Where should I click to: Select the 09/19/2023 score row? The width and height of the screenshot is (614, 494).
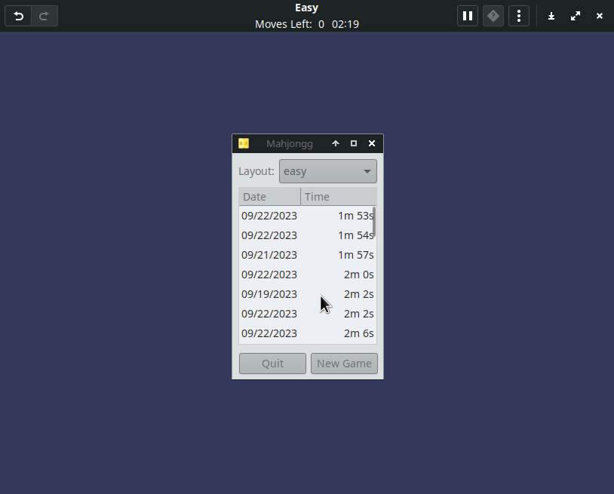pos(308,294)
